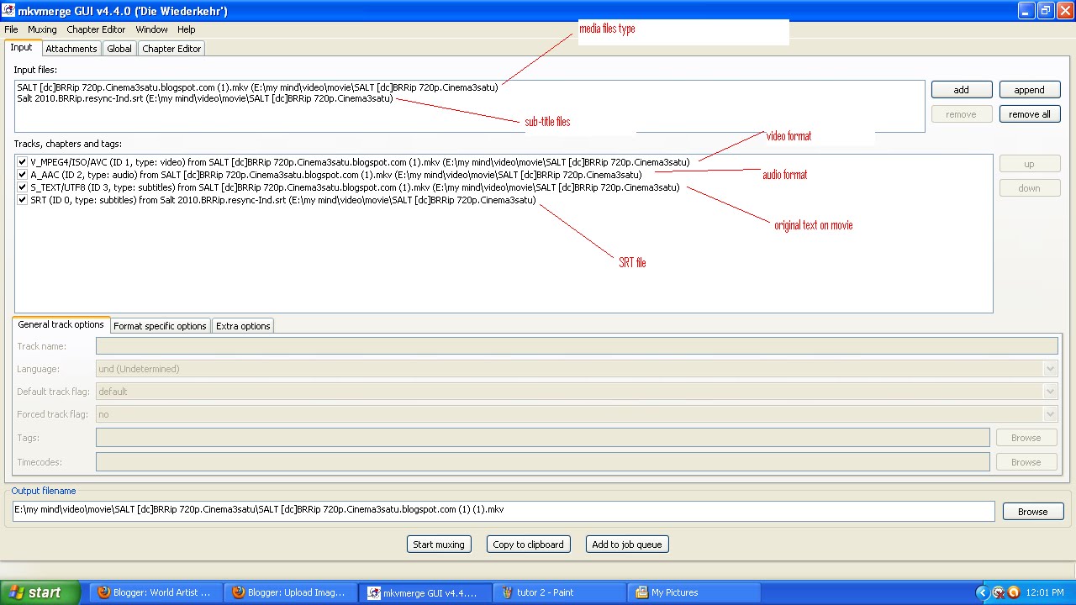Select the A_AAC audio track row text
The width and height of the screenshot is (1076, 605).
(x=335, y=175)
